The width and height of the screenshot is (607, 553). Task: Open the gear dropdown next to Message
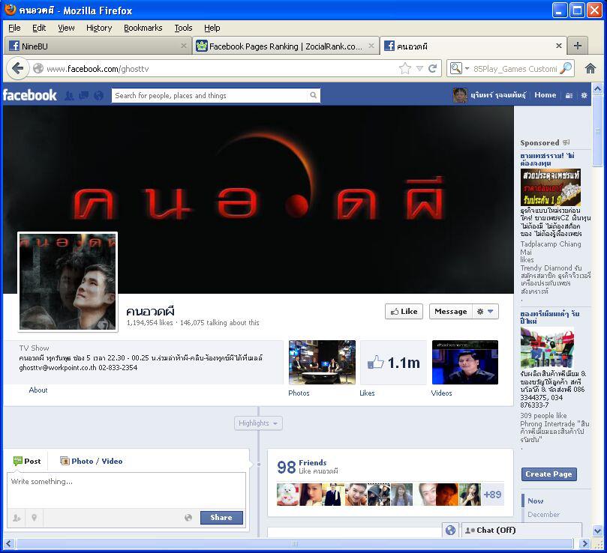pos(485,312)
